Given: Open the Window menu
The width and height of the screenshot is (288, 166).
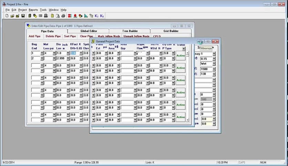Looking at the screenshot, I should click(53, 10).
